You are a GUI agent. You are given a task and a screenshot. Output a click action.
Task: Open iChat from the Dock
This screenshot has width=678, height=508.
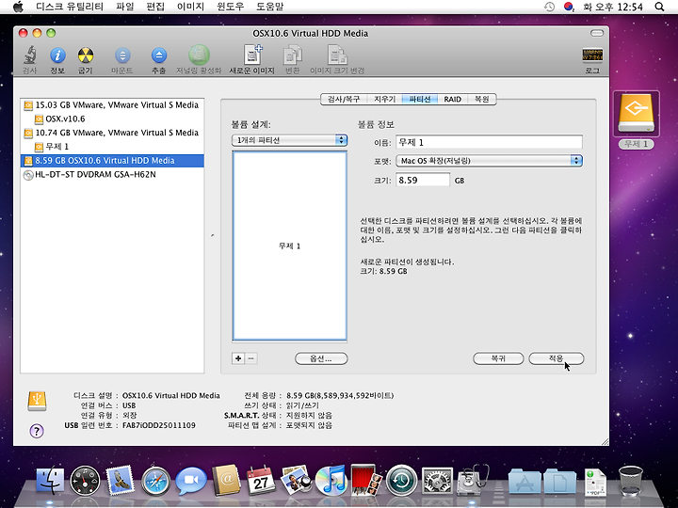[x=190, y=481]
